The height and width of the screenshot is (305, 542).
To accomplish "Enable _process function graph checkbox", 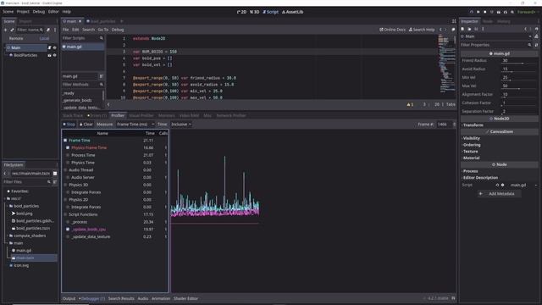I will click(68, 222).
